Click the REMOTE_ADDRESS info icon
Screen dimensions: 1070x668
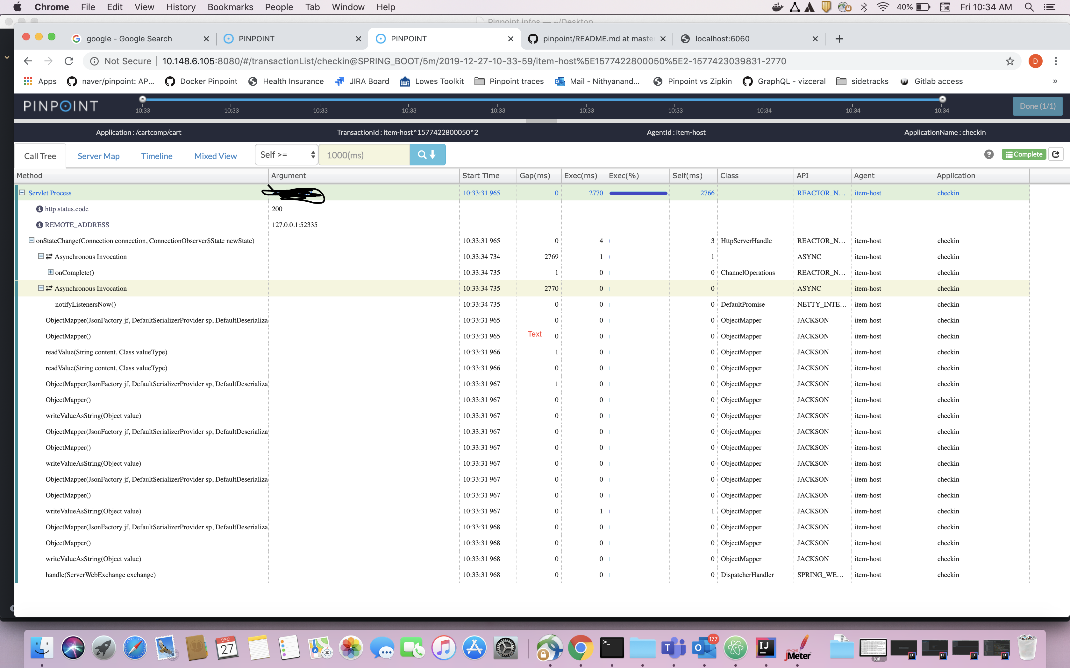coord(39,225)
